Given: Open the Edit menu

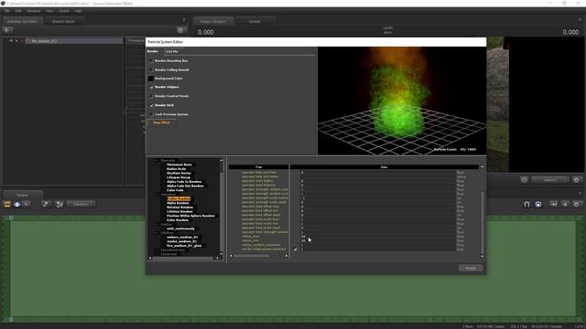Looking at the screenshot, I should 18,11.
